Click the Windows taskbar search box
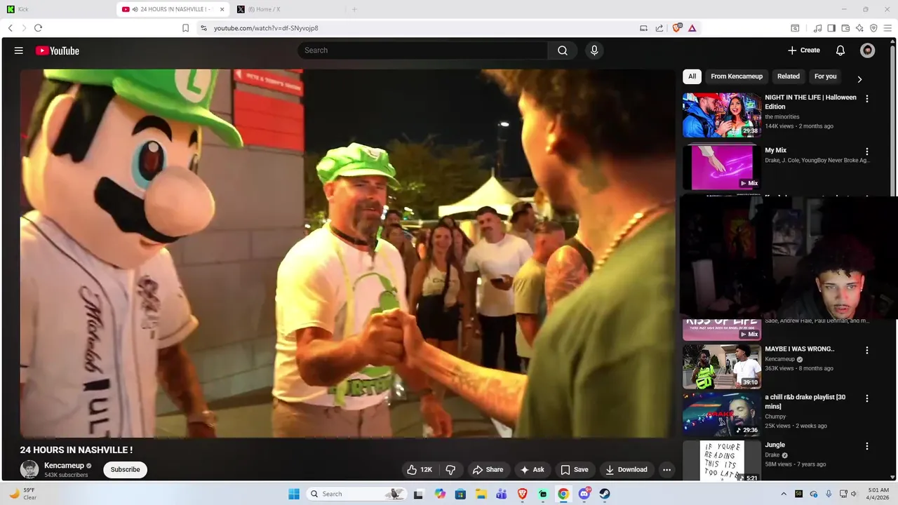 (x=357, y=494)
